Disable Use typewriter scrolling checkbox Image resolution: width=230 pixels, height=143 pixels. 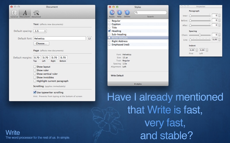click(34, 92)
